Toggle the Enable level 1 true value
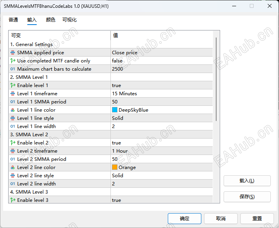This screenshot has width=279, height=228. pyautogui.click(x=162, y=85)
